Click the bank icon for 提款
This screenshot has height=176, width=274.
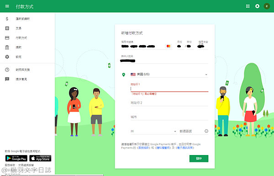click(x=7, y=47)
